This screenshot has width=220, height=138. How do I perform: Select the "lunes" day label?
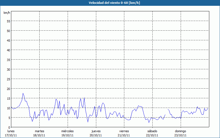click(11, 131)
